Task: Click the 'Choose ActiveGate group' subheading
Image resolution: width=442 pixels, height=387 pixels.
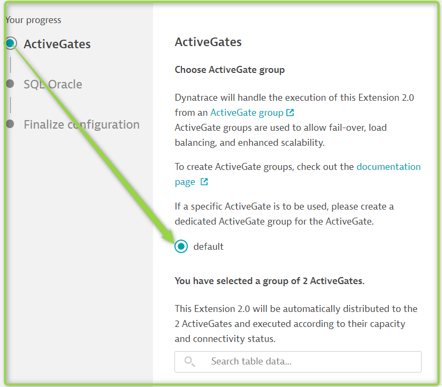Action: coord(230,70)
